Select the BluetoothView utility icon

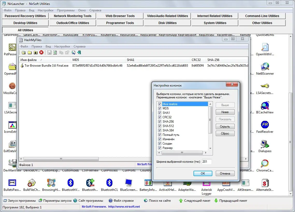coord(70,183)
